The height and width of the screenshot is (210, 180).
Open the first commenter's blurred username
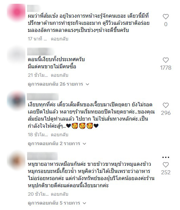[x=34, y=8]
